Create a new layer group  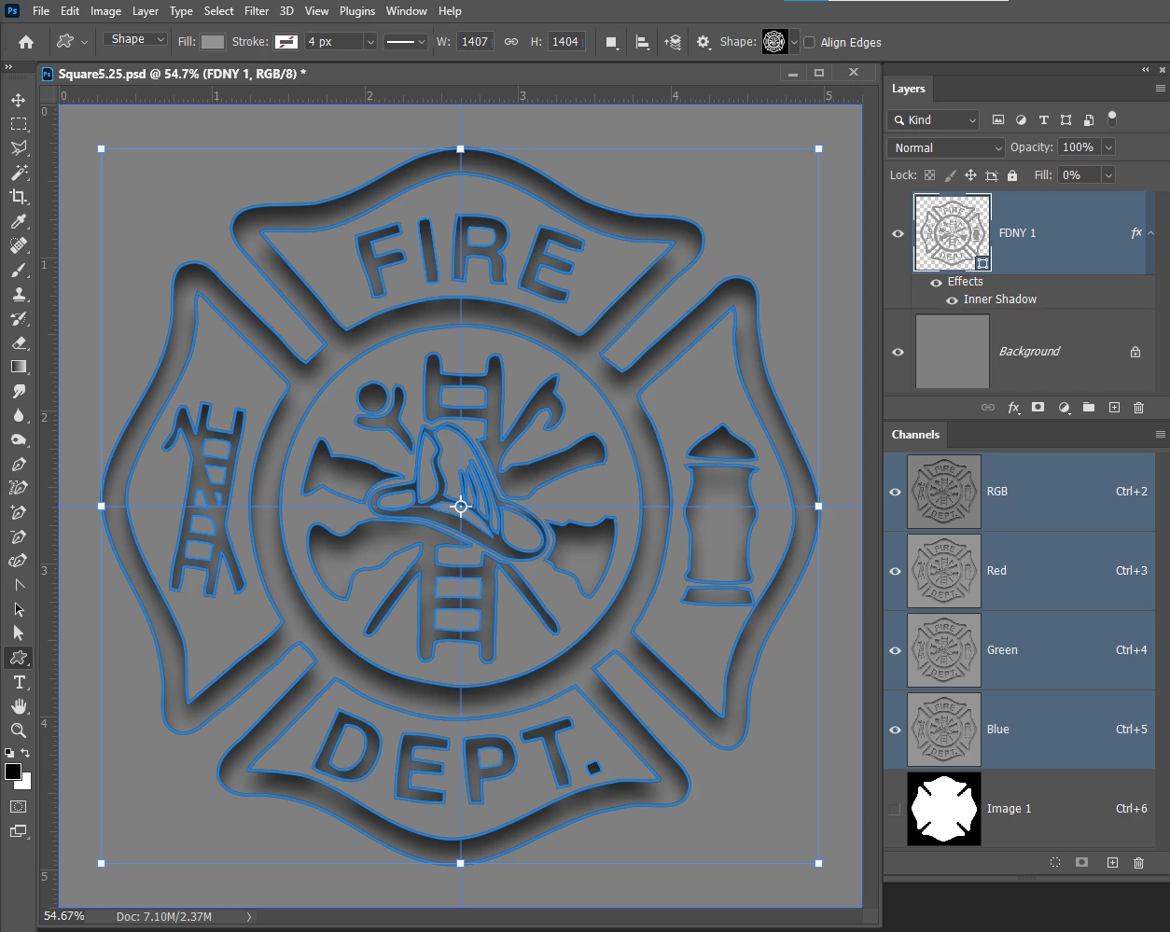pyautogui.click(x=1089, y=408)
